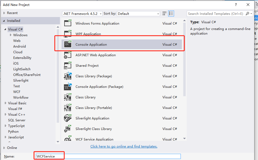
Task: Click the WPF Application template icon
Action: tap(68, 34)
